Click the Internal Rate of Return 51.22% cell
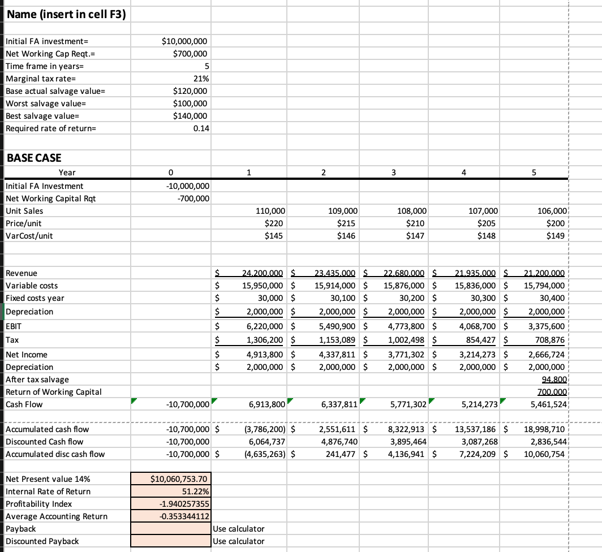This screenshot has width=602, height=552. [170, 491]
